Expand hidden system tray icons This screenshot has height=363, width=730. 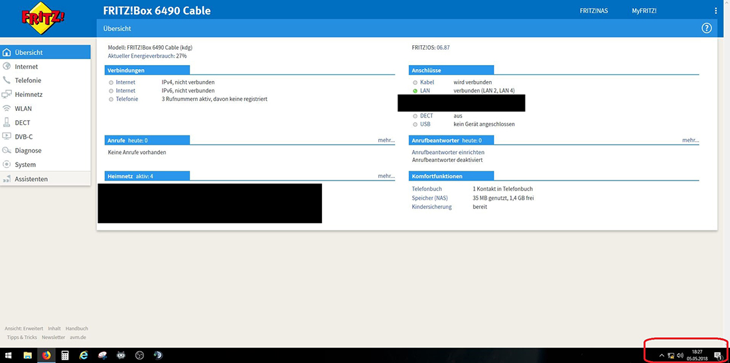point(662,356)
